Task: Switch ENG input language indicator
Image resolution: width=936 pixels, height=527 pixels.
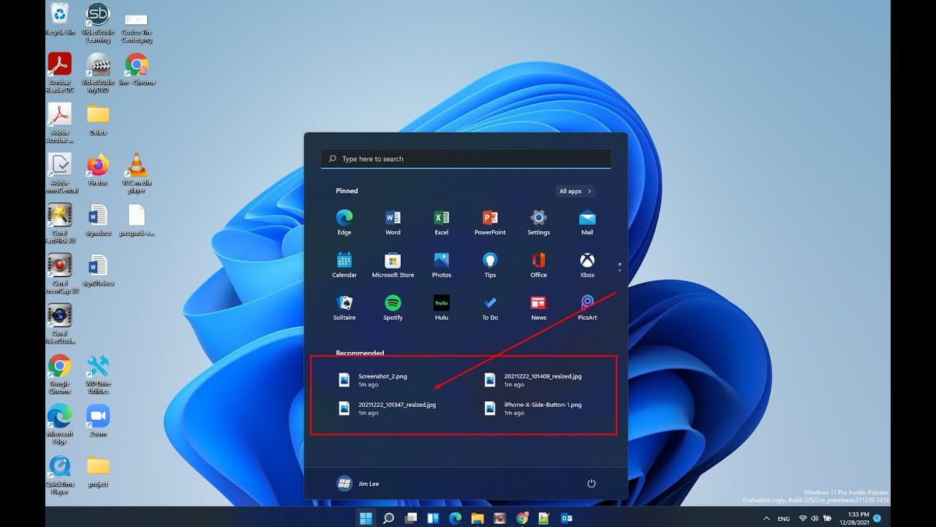Action: click(784, 518)
